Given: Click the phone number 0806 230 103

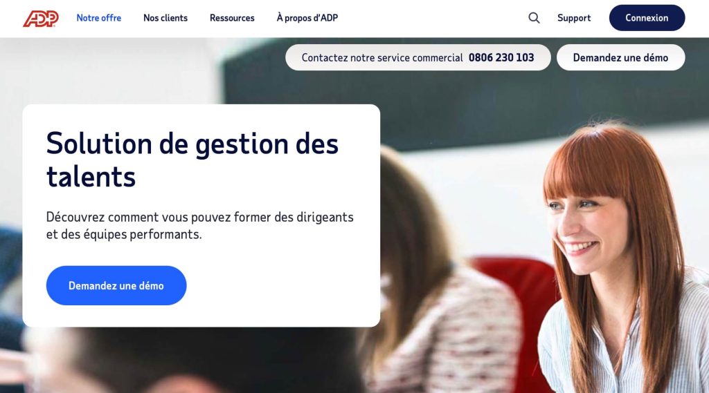Looking at the screenshot, I should pyautogui.click(x=501, y=58).
